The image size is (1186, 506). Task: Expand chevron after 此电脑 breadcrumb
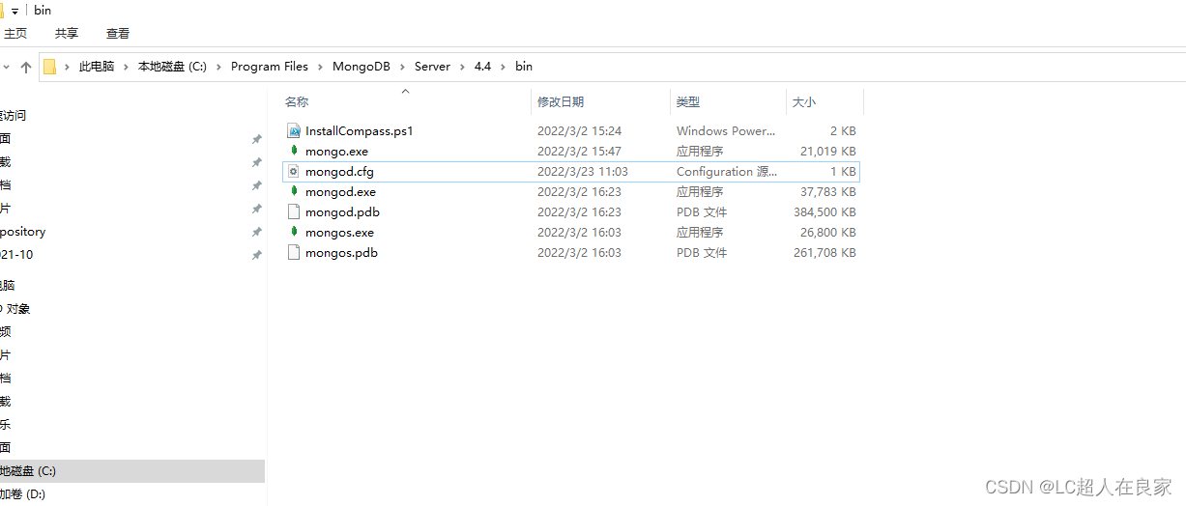(127, 67)
